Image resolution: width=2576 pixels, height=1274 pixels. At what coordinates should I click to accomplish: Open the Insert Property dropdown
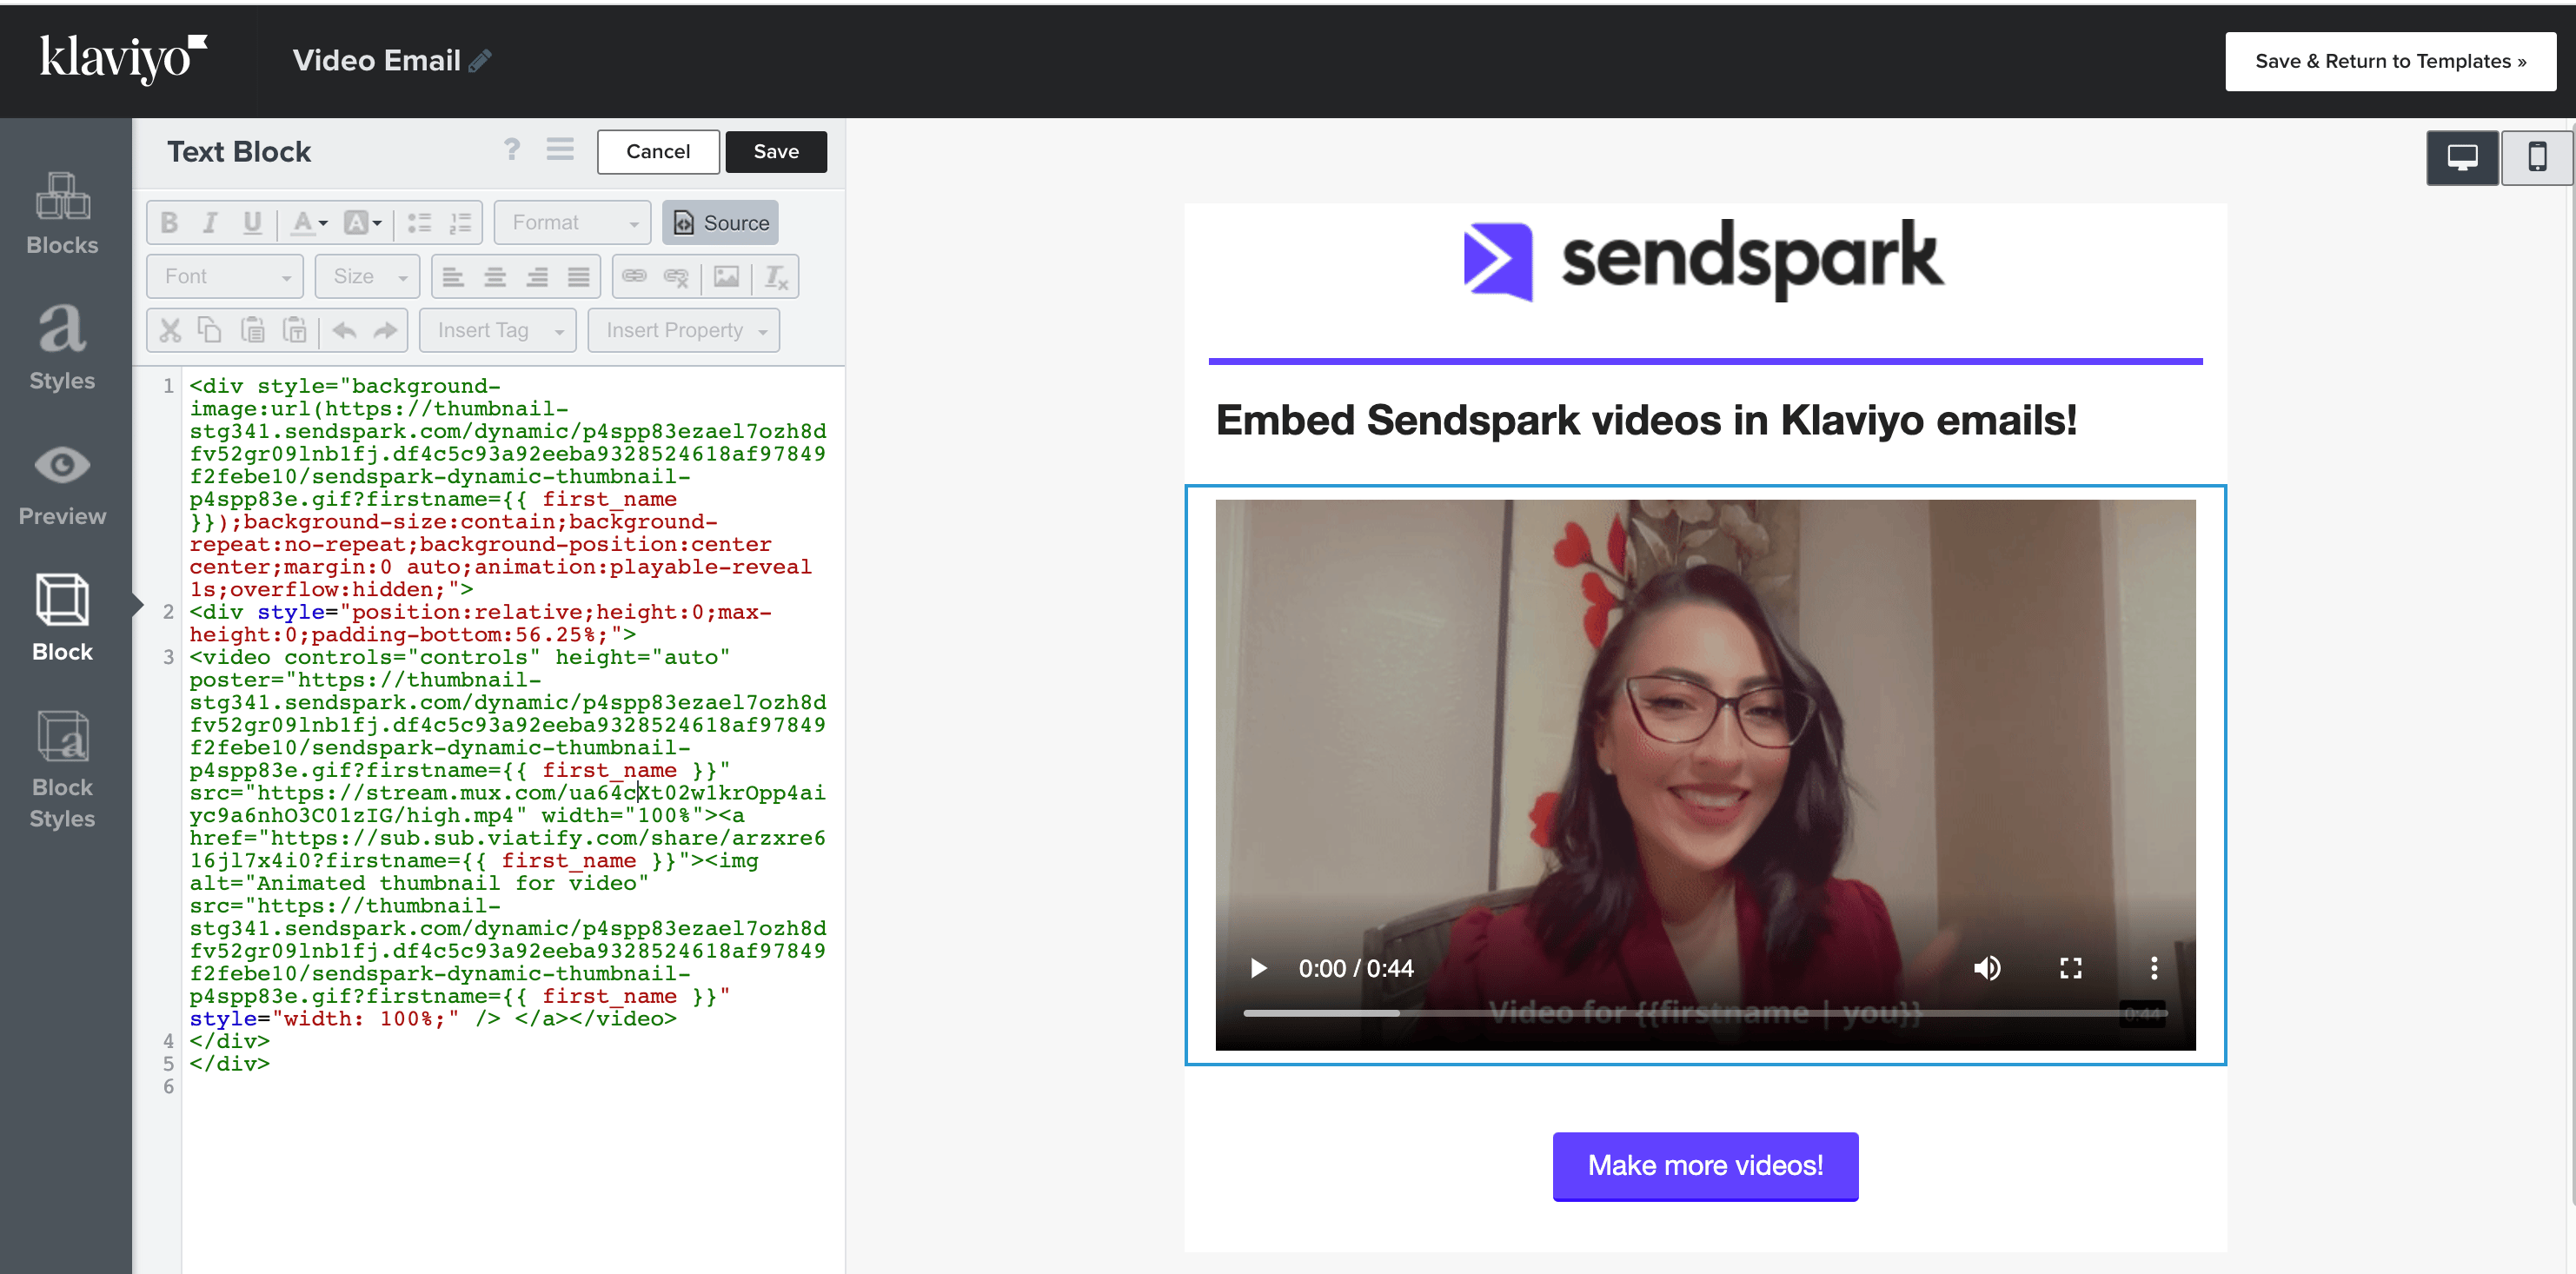pyautogui.click(x=684, y=330)
